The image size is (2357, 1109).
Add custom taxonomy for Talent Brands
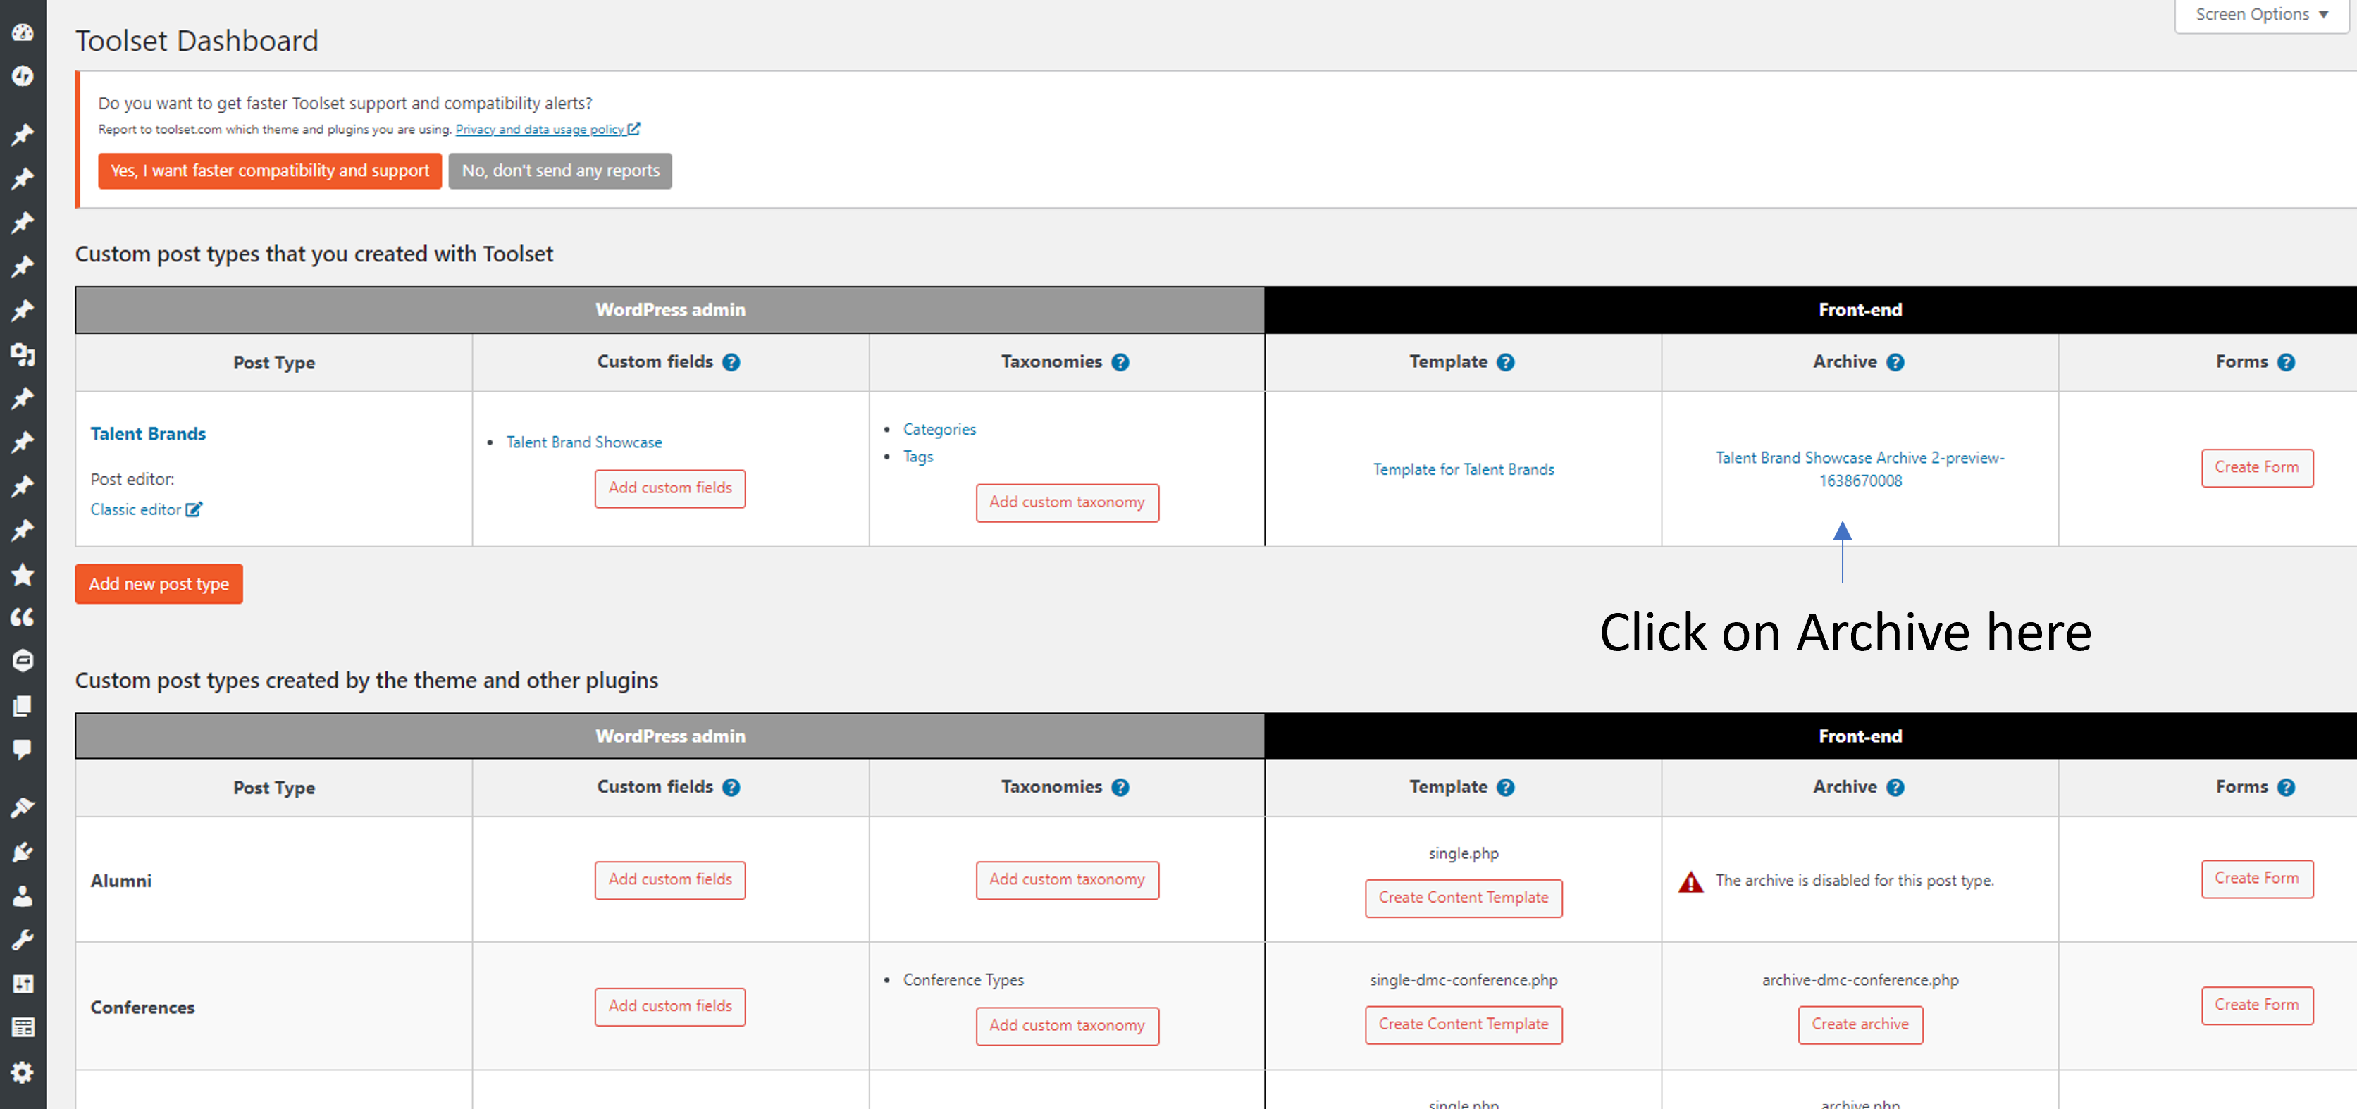[1067, 503]
